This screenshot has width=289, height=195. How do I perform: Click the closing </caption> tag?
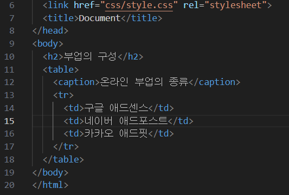tap(215, 82)
